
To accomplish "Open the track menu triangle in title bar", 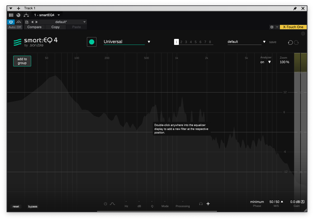I will tap(11, 8).
